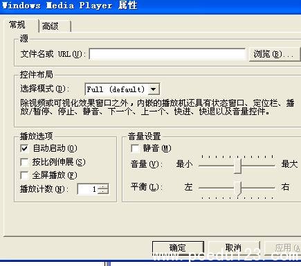
Task: Enable 全屏播放(F) checkbox
Action: point(24,175)
